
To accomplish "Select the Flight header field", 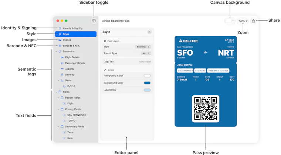I will tap(76, 103).
